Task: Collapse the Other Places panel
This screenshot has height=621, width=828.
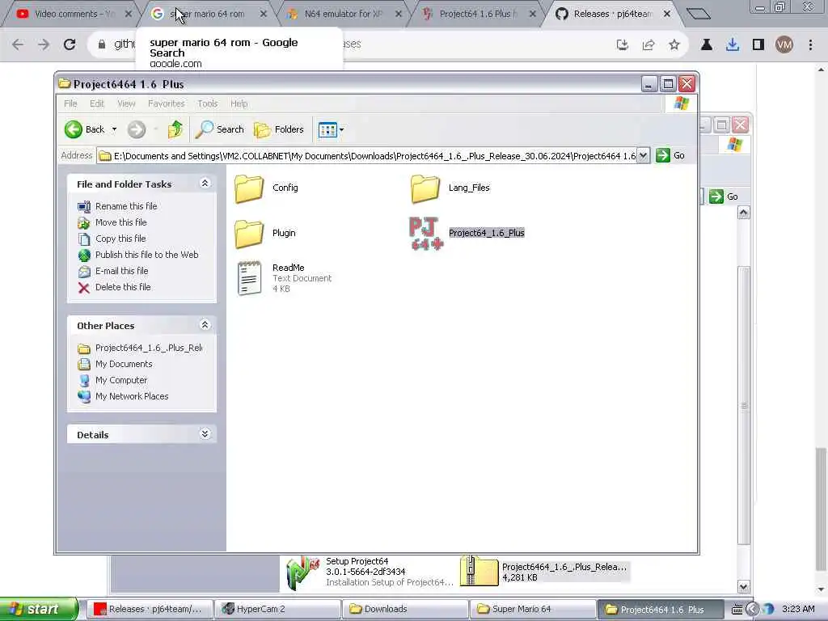Action: click(205, 325)
